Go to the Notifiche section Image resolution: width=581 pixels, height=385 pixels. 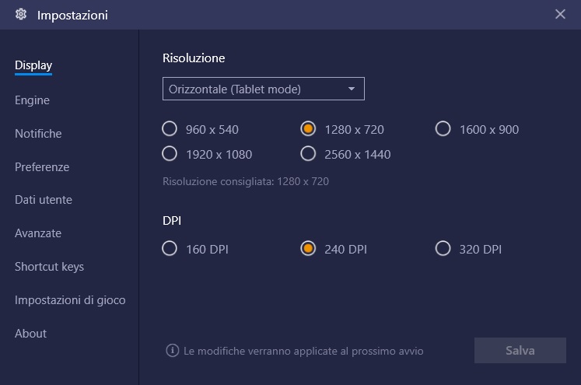pos(38,134)
